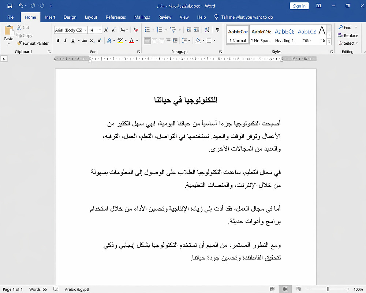Open the font size dropdown
This screenshot has height=293, width=366.
pyautogui.click(x=100, y=30)
